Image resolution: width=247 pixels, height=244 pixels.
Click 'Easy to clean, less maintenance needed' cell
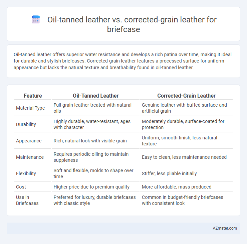coord(184,157)
